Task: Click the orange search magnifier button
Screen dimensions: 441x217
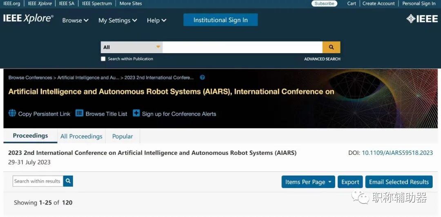Action: point(331,47)
